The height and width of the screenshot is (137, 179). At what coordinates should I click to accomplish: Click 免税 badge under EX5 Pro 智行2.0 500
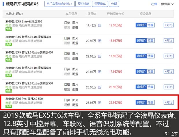[9, 106]
